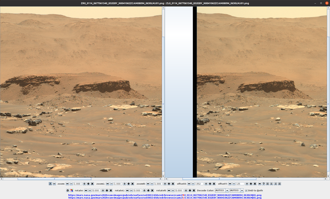Reset zoomR with its X button
This screenshot has width=330, height=199.
173,184
